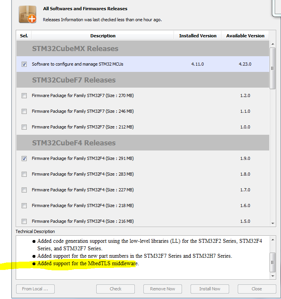Click available version 1.8.0
Viewport: 281px width, 299px height.
click(x=245, y=174)
